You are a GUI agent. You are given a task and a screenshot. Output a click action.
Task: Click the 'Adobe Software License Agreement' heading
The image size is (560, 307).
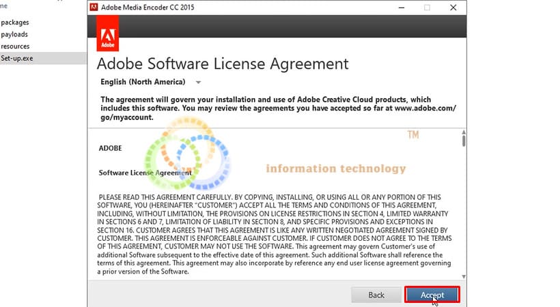[x=223, y=64]
